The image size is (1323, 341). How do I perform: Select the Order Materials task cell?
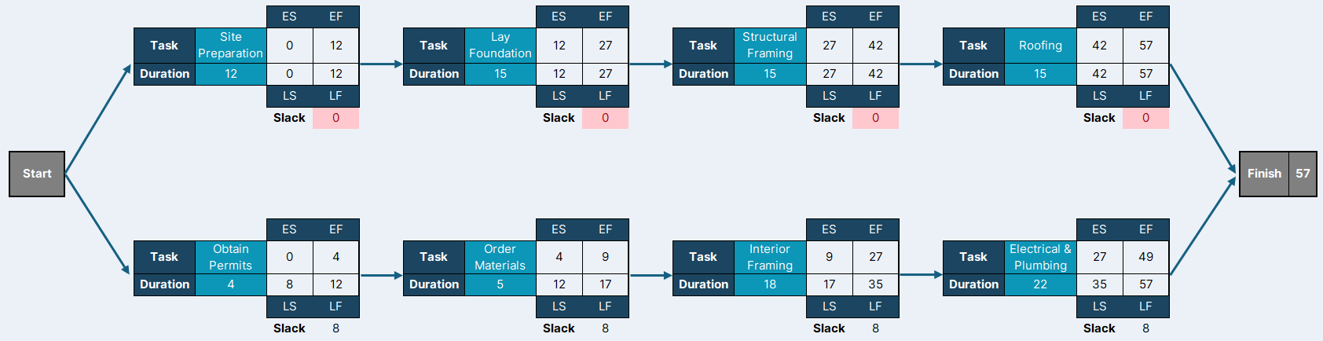click(500, 257)
